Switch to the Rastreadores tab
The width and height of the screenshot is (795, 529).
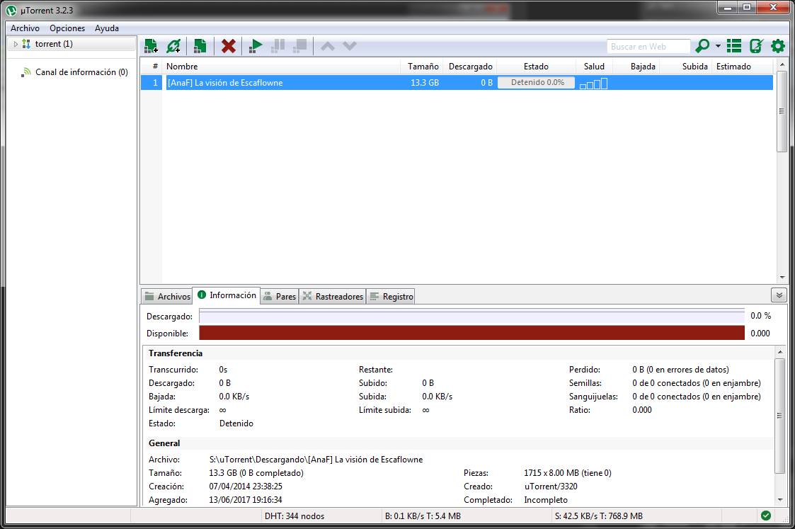(x=333, y=296)
